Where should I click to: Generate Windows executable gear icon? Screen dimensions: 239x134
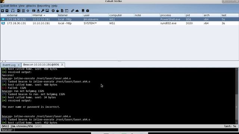pyautogui.click(x=53, y=11)
